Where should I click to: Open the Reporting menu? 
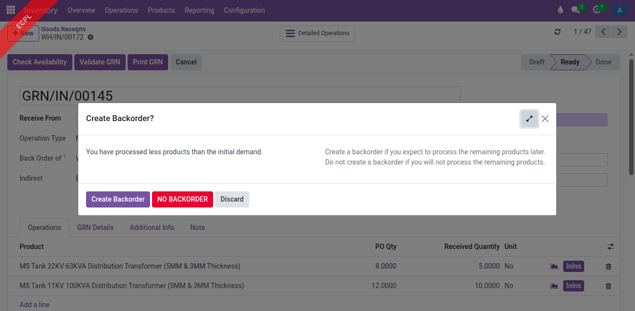[199, 10]
